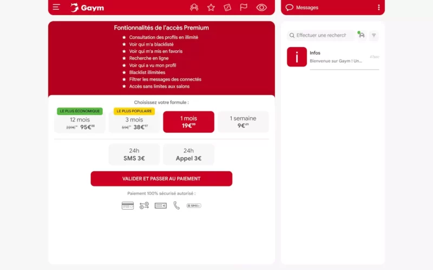The width and height of the screenshot is (433, 270).
Task: Open favorites star icon in header
Action: point(211,8)
